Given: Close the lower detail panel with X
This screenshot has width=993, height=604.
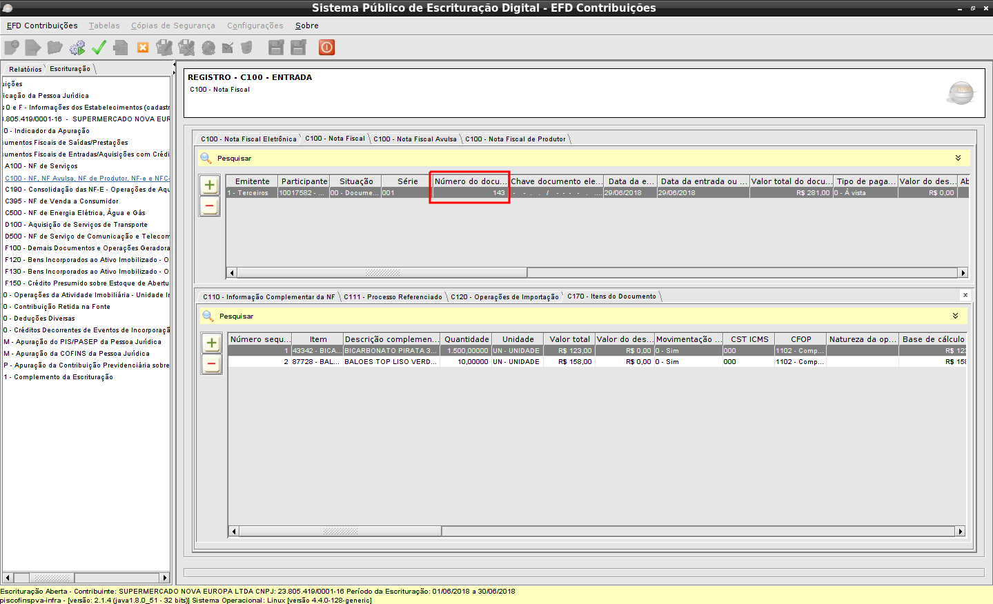Looking at the screenshot, I should point(965,295).
